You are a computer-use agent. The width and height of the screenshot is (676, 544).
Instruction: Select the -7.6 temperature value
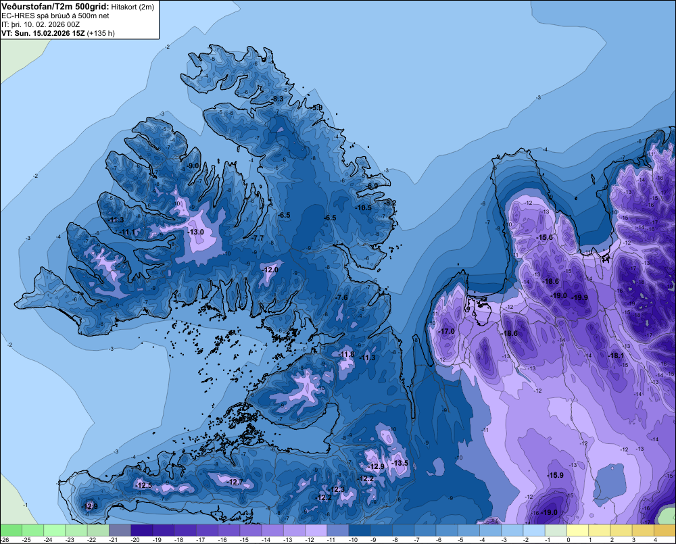coord(341,298)
